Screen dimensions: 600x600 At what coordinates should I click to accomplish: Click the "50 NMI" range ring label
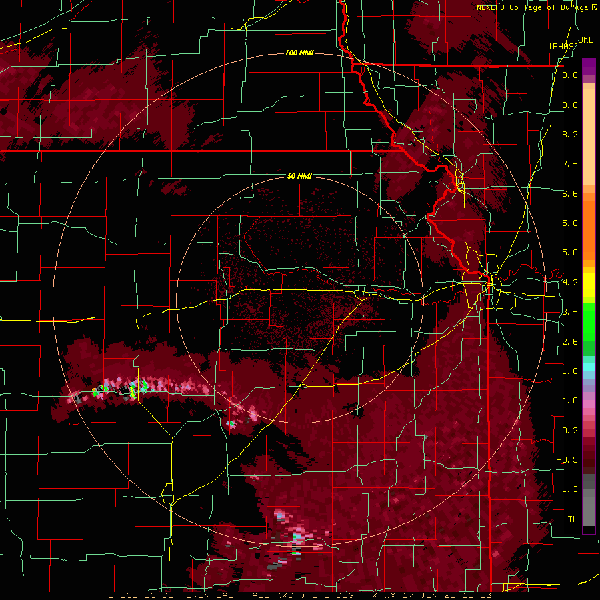[x=299, y=177]
